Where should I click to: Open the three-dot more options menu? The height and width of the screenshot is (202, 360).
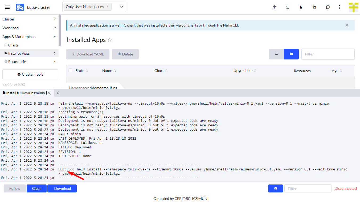(x=339, y=7)
